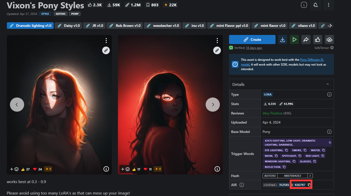This screenshot has width=351, height=196.
Task: Open the Pony Diffusion XL model link
Action: 312,60
